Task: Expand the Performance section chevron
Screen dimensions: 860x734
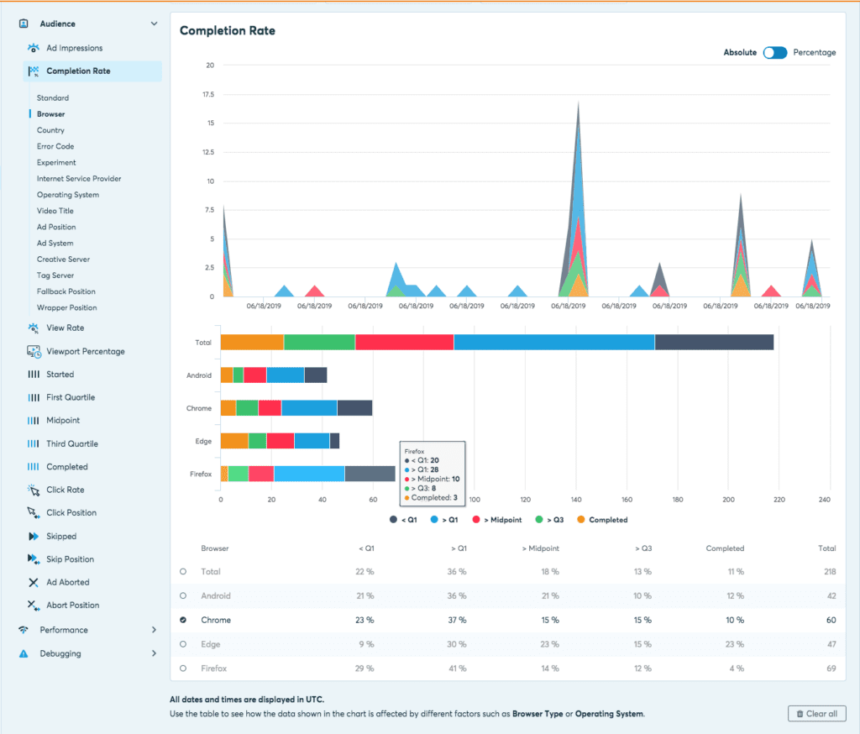Action: [x=155, y=630]
